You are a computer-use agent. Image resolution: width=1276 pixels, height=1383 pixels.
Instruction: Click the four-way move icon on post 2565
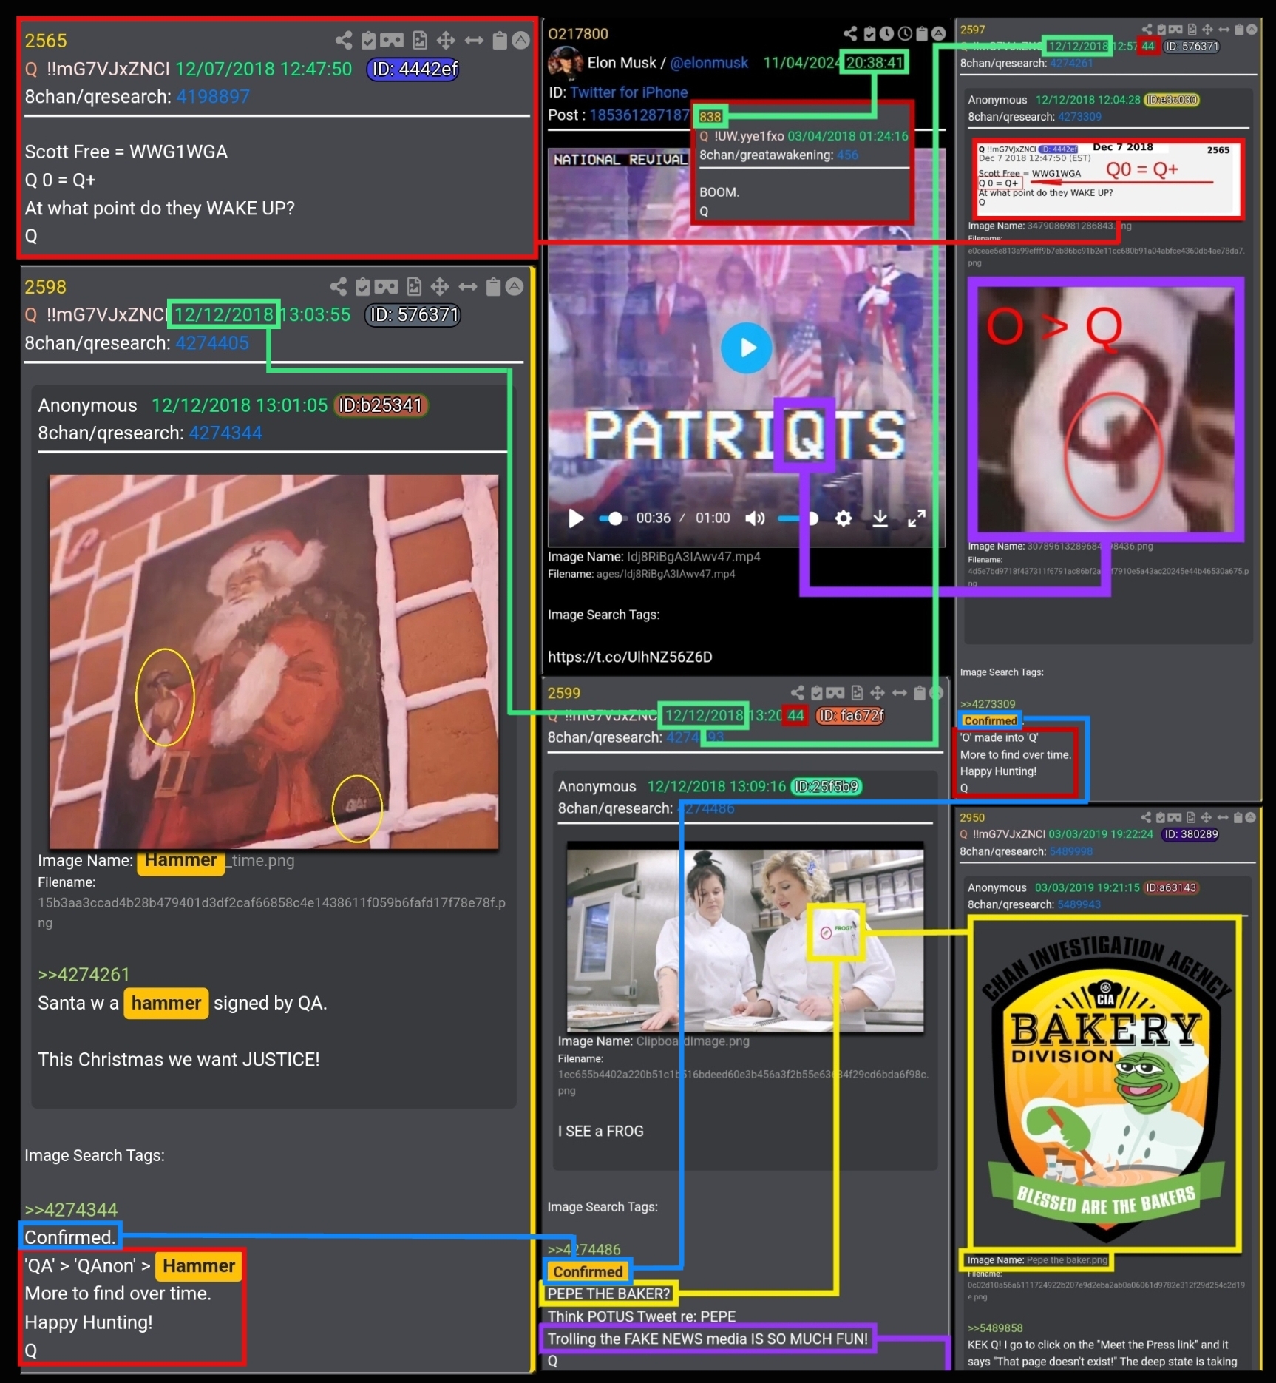point(445,41)
